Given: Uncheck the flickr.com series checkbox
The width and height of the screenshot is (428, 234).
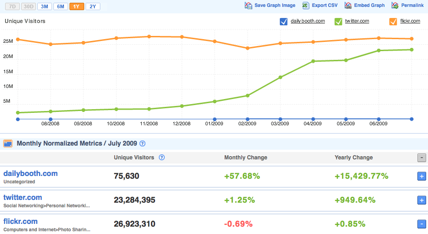Looking at the screenshot, I should (393, 22).
